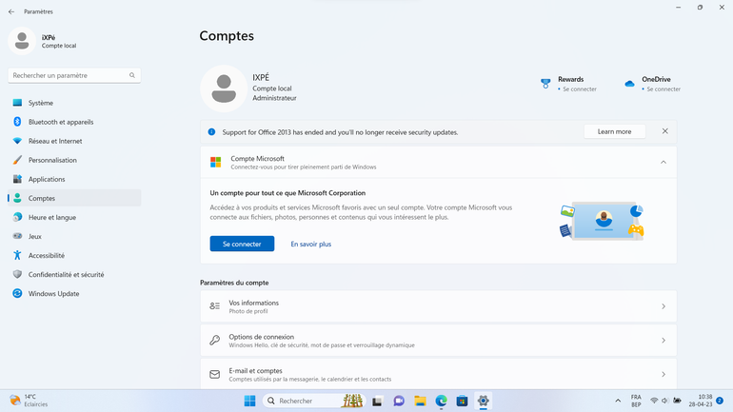Image resolution: width=733 pixels, height=412 pixels.
Task: Click the key icon for Options de connexion
Action: [x=214, y=341]
